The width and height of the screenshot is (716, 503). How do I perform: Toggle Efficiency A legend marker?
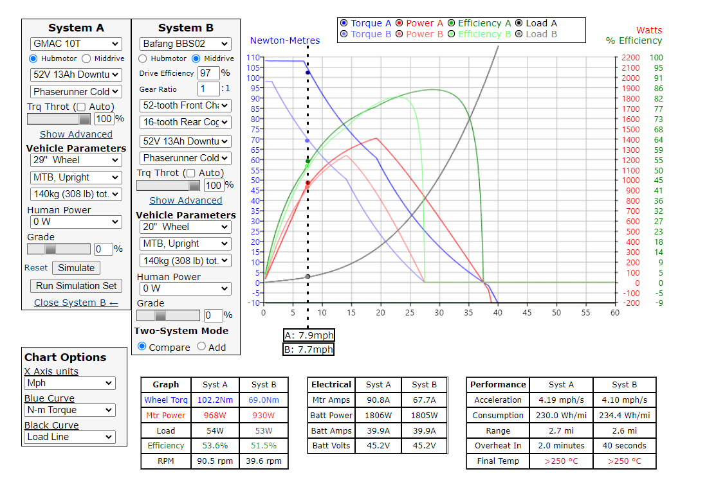[452, 23]
